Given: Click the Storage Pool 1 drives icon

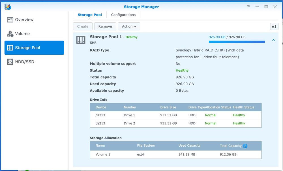Looking at the screenshot, I should click(x=81, y=40).
